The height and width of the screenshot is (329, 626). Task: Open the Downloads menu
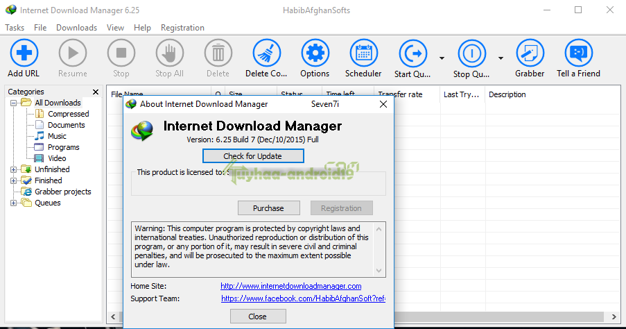tap(77, 28)
